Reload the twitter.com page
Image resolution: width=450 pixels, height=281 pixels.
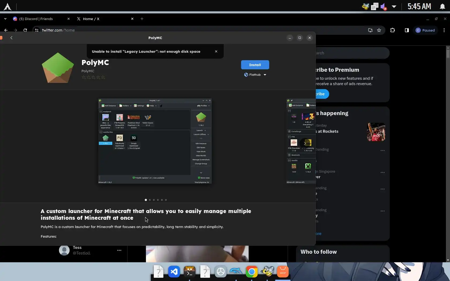[x=25, y=30]
